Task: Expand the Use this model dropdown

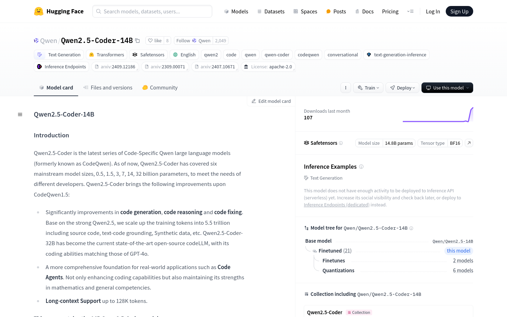Action: click(x=447, y=88)
